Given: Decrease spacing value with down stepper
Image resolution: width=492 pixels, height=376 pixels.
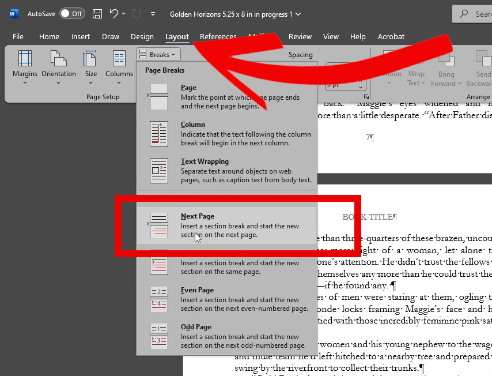Looking at the screenshot, I should point(361,87).
